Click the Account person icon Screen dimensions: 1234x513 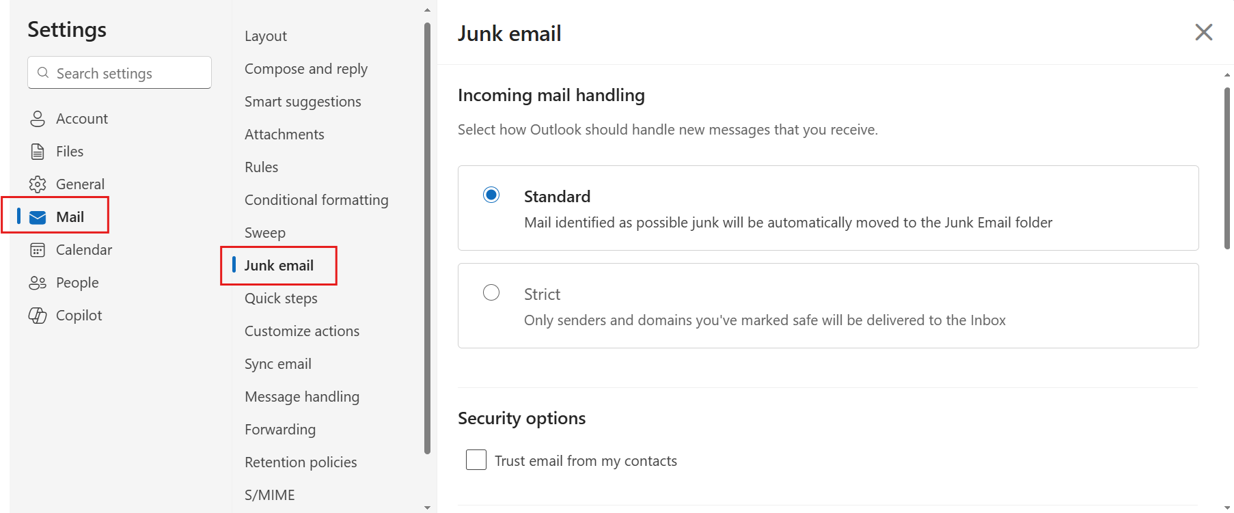38,119
